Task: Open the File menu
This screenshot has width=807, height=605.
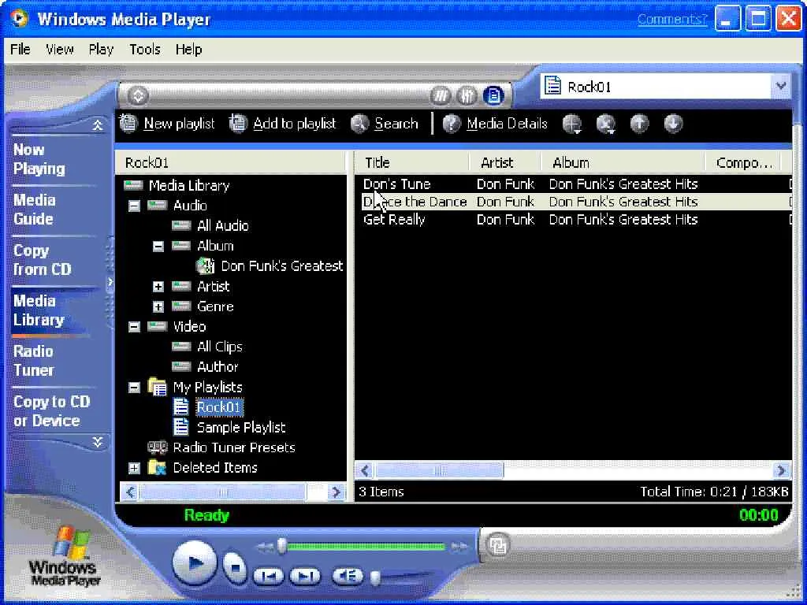Action: [x=20, y=50]
